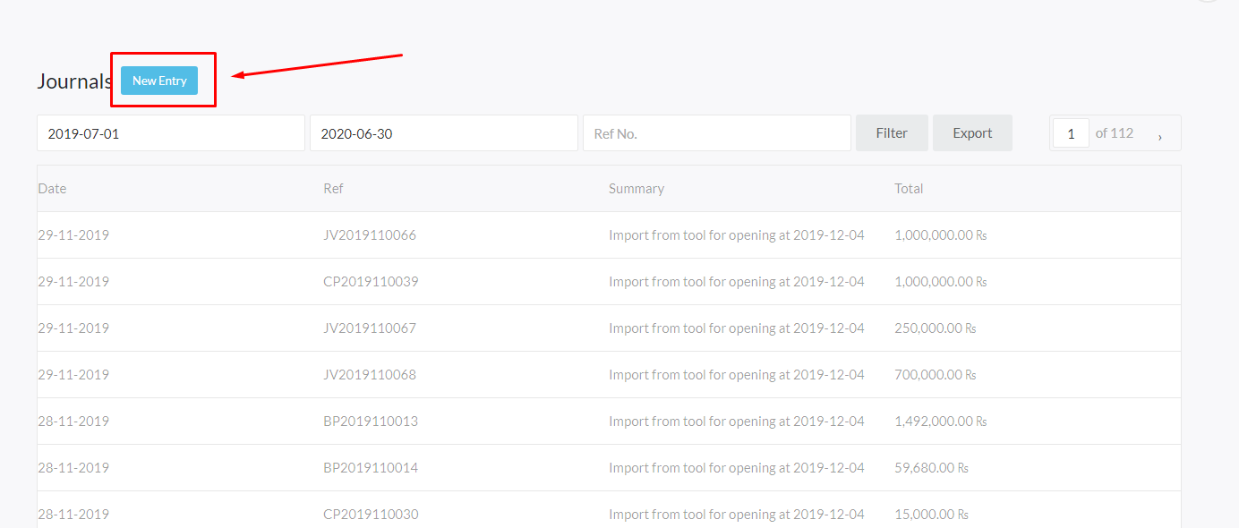Focus the end date field 2020-06-30

coord(443,133)
